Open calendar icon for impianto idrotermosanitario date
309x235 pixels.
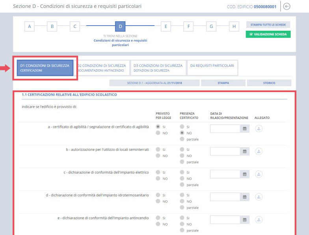pyautogui.click(x=245, y=197)
